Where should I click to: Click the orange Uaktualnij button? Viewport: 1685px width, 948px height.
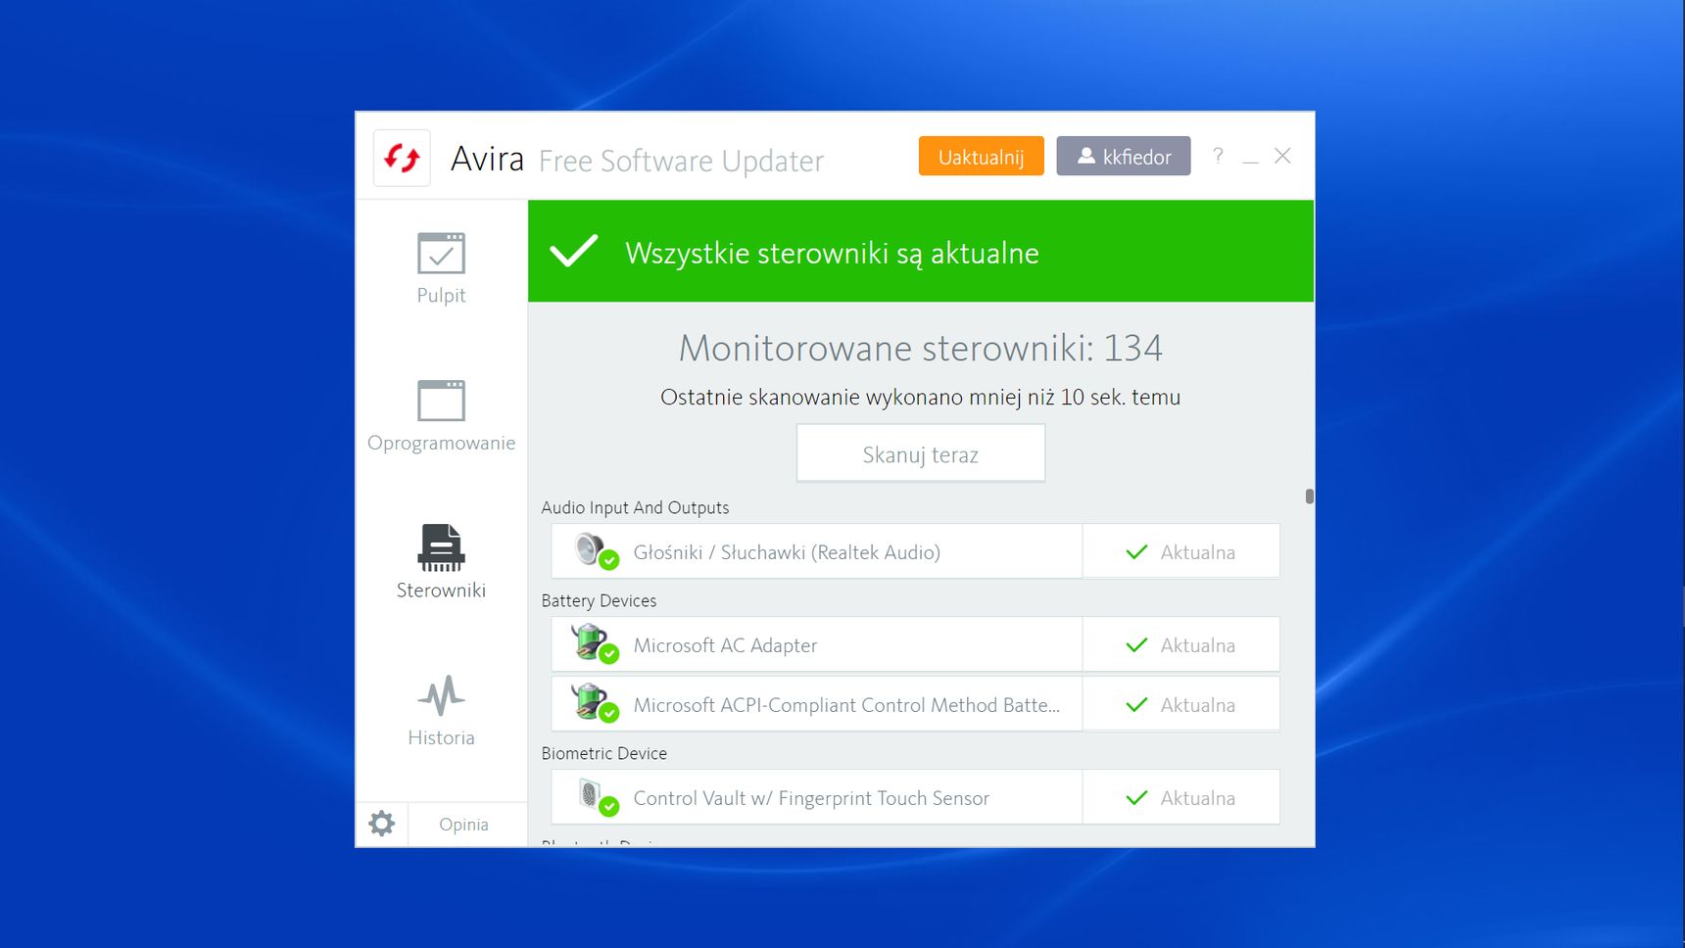(x=981, y=157)
